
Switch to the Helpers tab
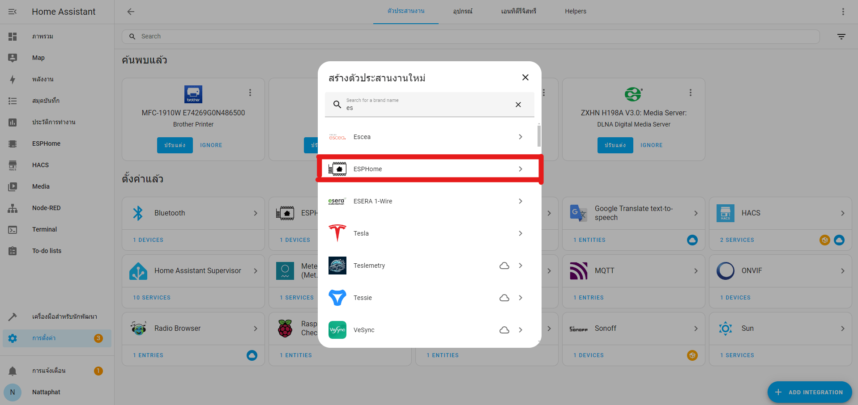tap(576, 12)
